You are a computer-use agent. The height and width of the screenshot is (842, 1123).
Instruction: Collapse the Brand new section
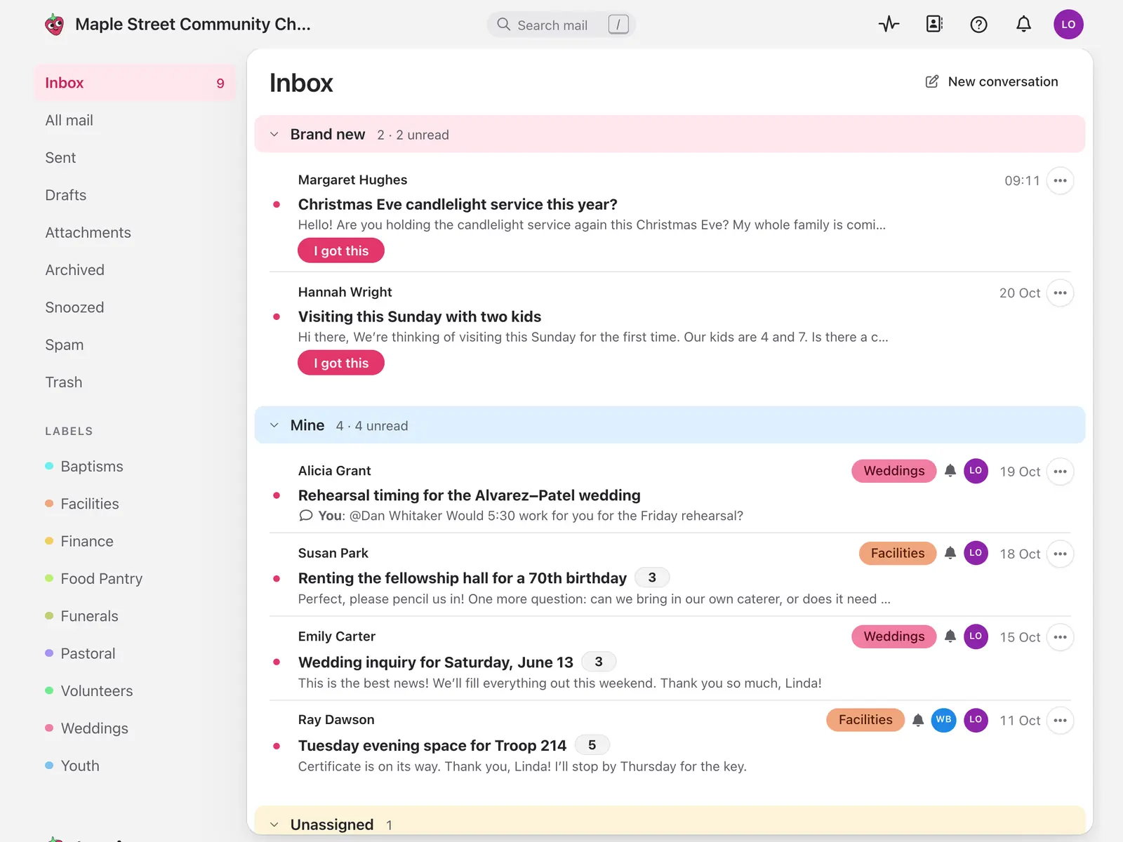click(x=274, y=135)
